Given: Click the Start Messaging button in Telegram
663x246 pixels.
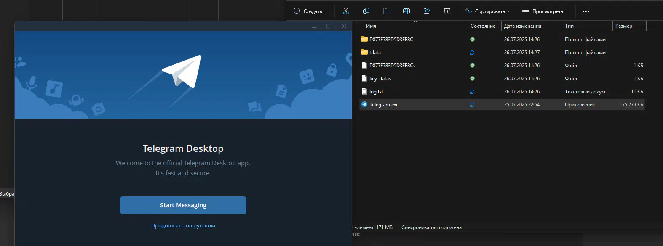Looking at the screenshot, I should (x=183, y=205).
